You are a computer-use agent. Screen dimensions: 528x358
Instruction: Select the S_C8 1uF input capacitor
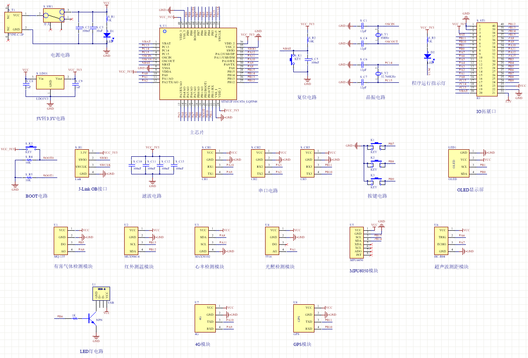(x=26, y=84)
